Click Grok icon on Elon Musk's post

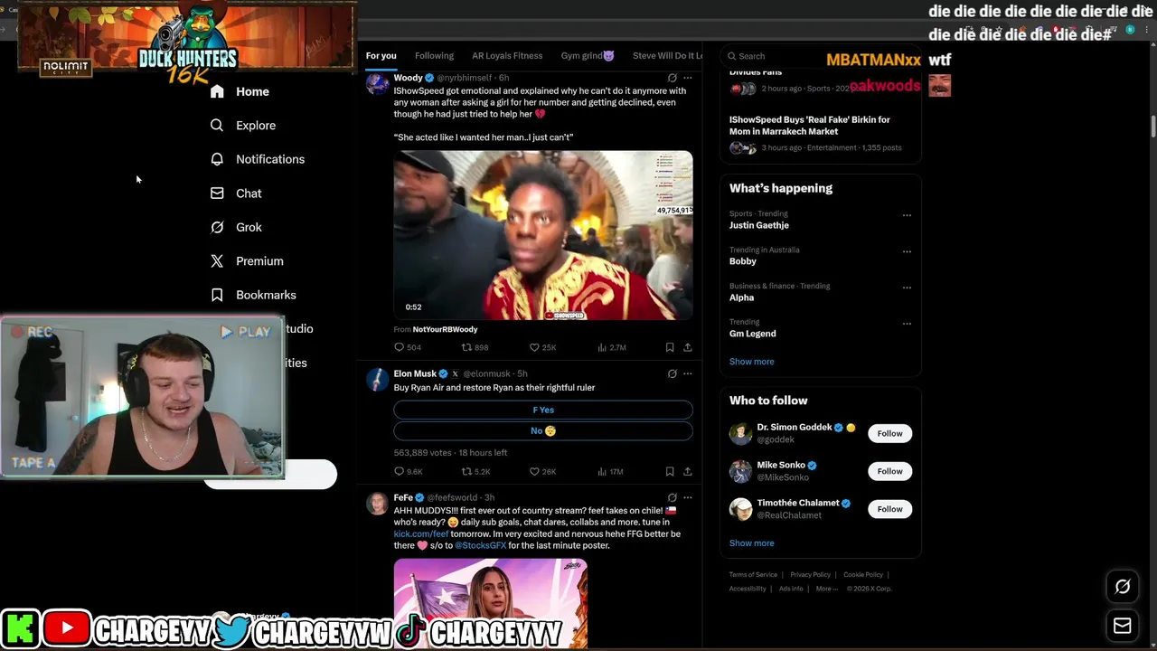[x=672, y=373]
